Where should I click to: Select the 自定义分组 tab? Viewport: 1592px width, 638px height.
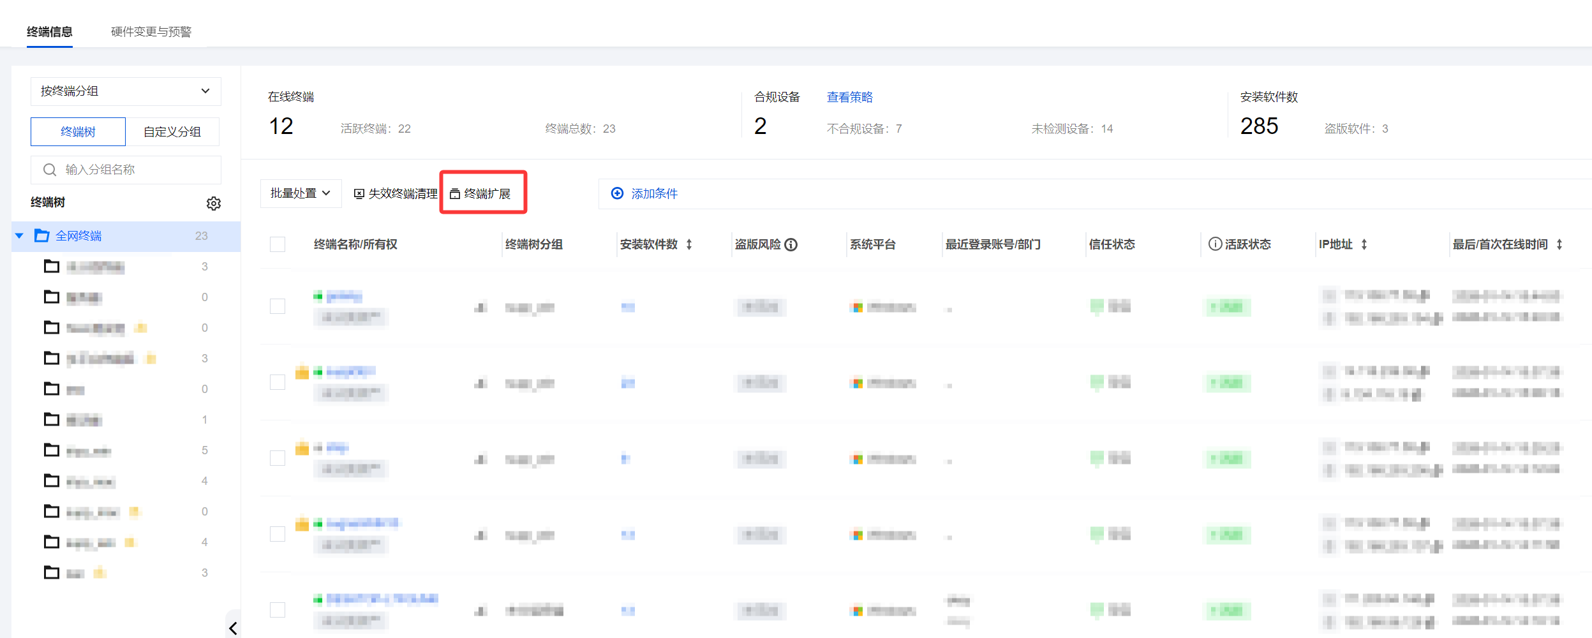coord(172,132)
